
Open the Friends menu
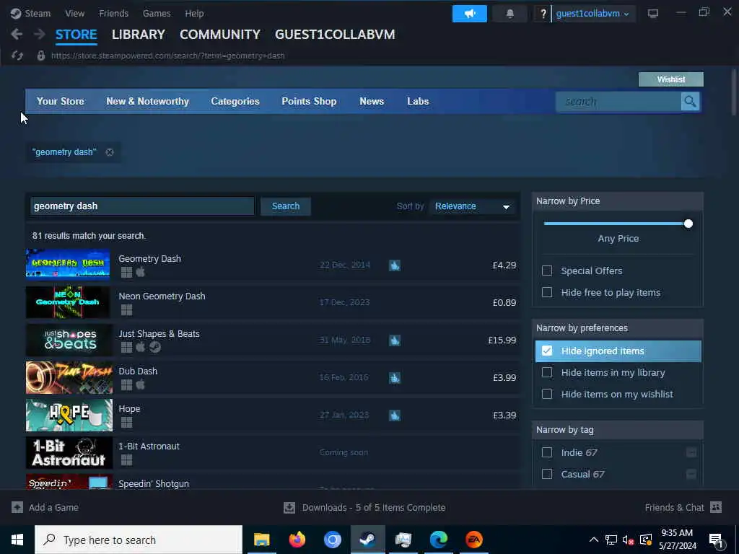point(113,13)
